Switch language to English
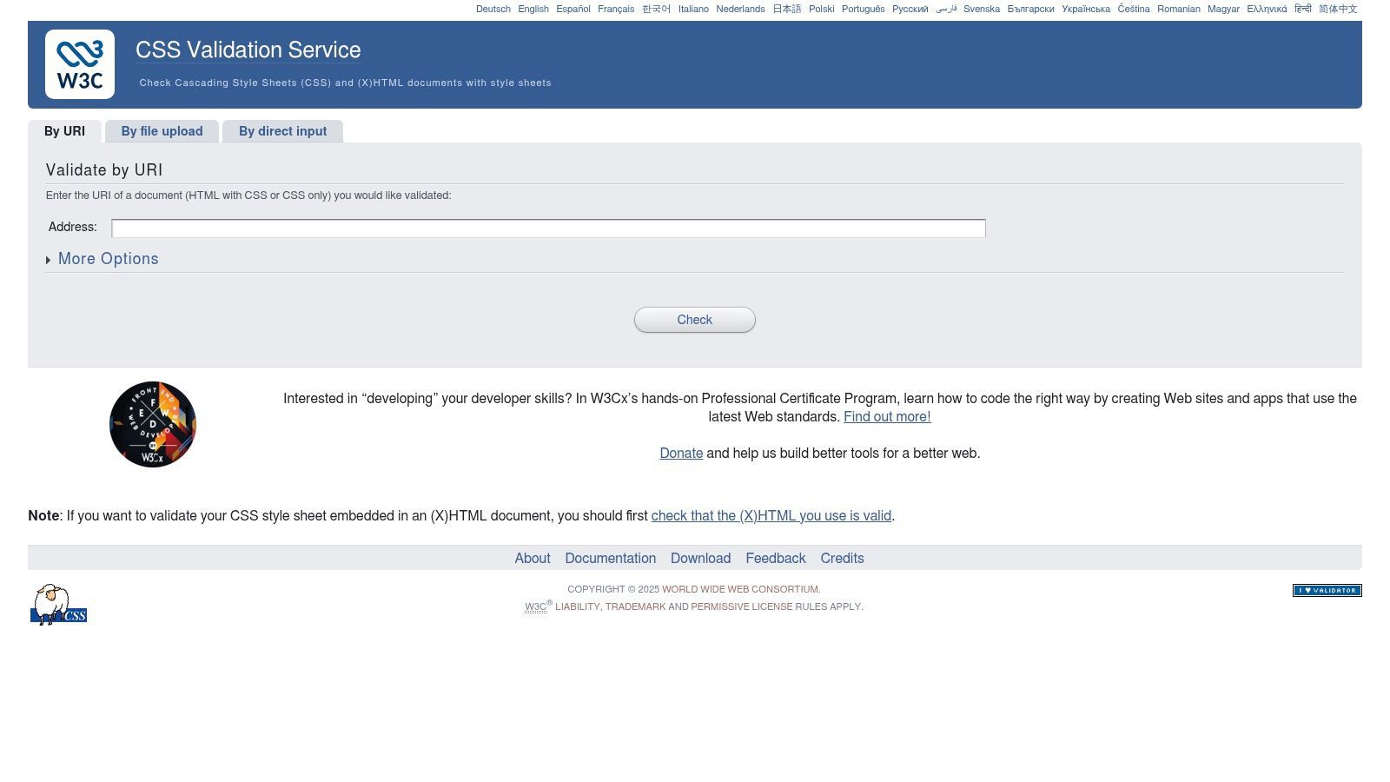 coord(533,9)
